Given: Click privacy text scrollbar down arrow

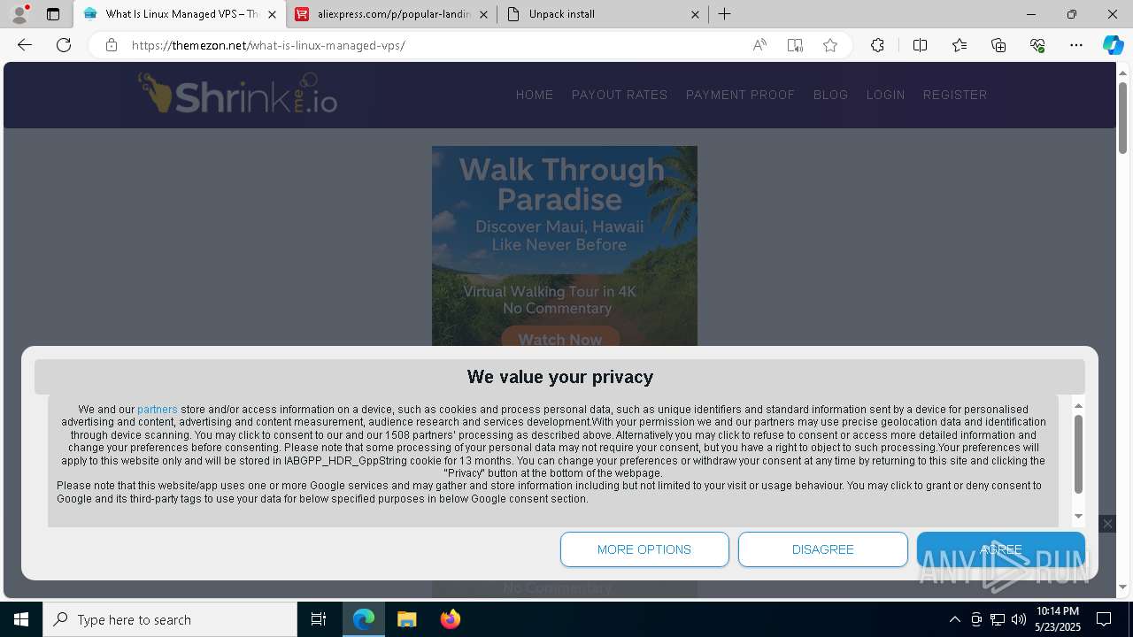Looking at the screenshot, I should pos(1078,516).
